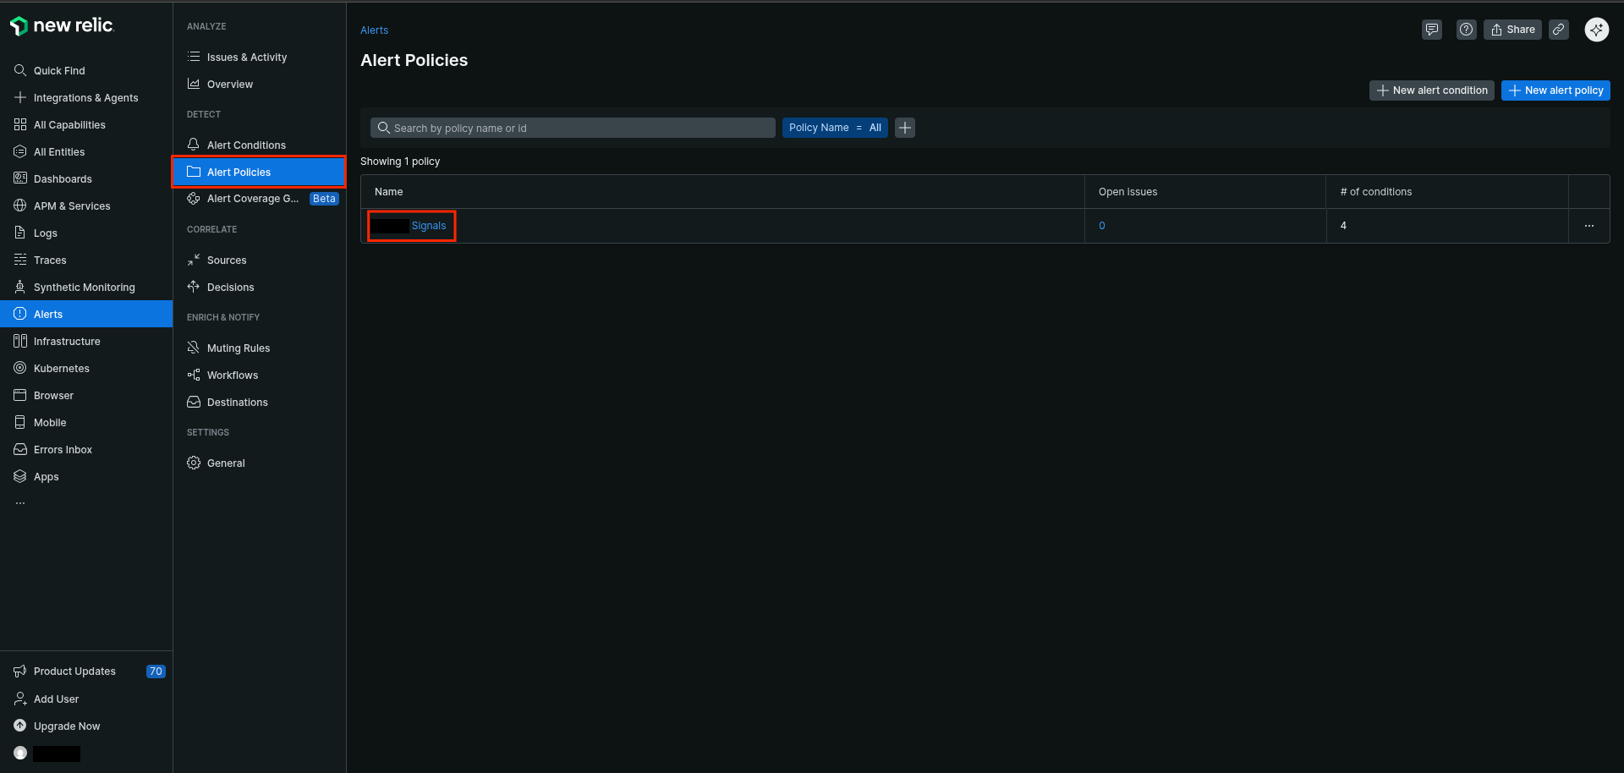Open the row actions ellipsis for Signals policy
This screenshot has width=1624, height=773.
coord(1588,226)
